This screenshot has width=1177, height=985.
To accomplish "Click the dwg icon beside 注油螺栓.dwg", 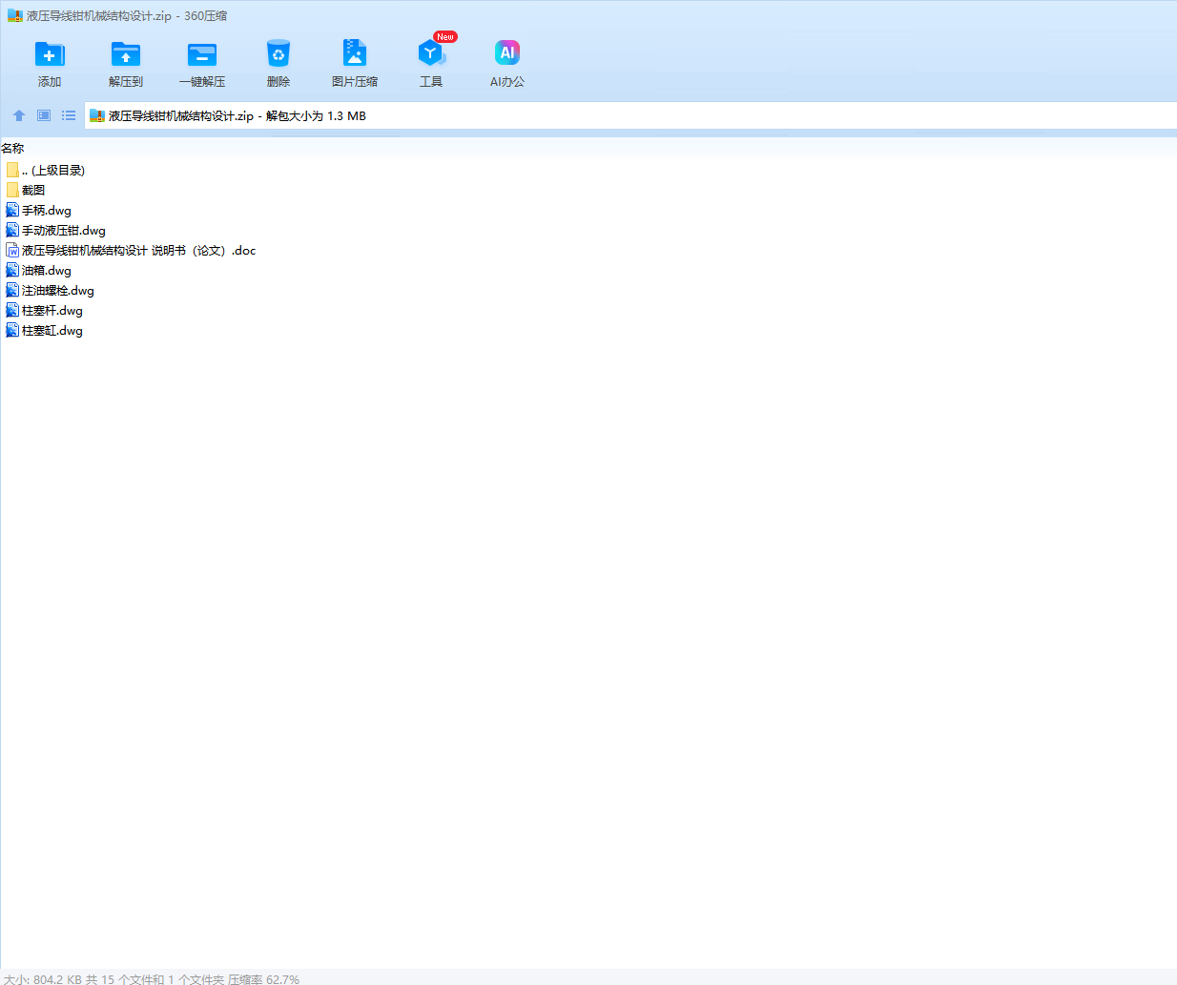I will coord(12,290).
